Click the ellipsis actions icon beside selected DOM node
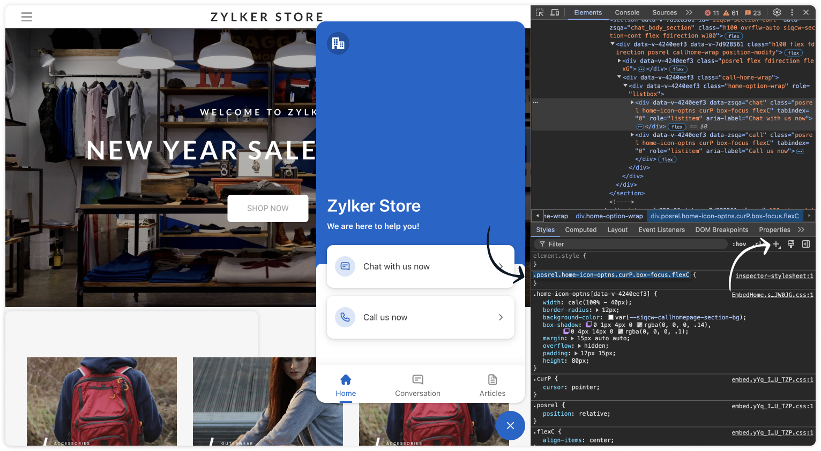Viewport: 821px width, 451px height. click(x=535, y=102)
